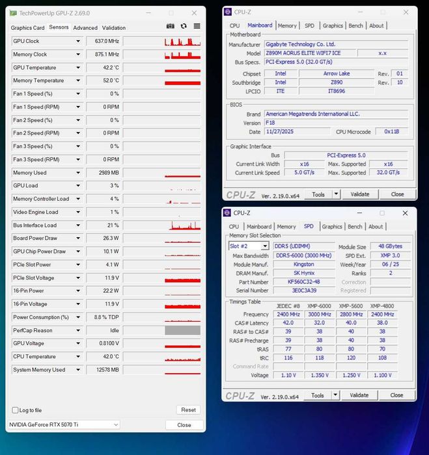Click the 637.0 MHz GPU Clock value
429x455 pixels.
(103, 41)
